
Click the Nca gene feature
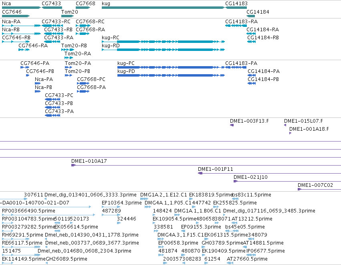(21, 8)
